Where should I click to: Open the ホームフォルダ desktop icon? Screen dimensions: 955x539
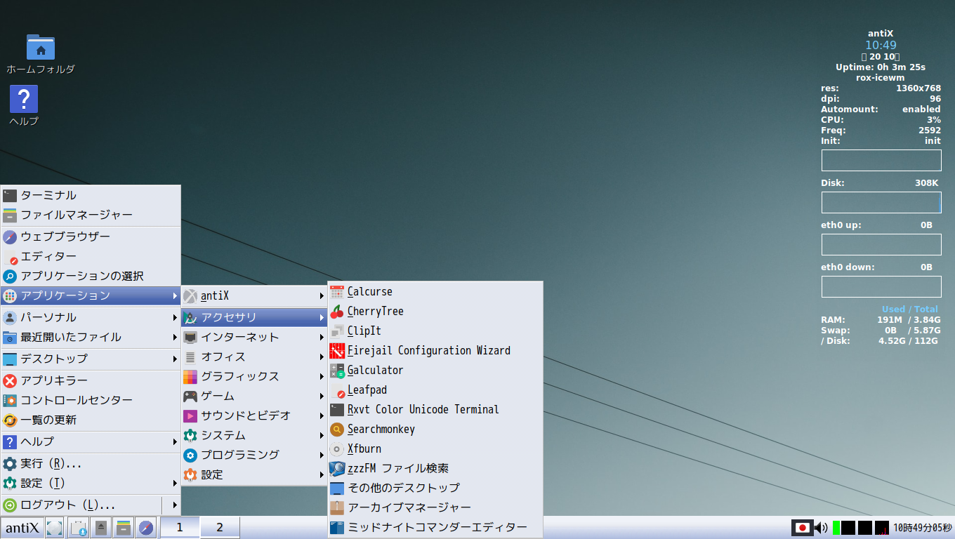pos(41,54)
